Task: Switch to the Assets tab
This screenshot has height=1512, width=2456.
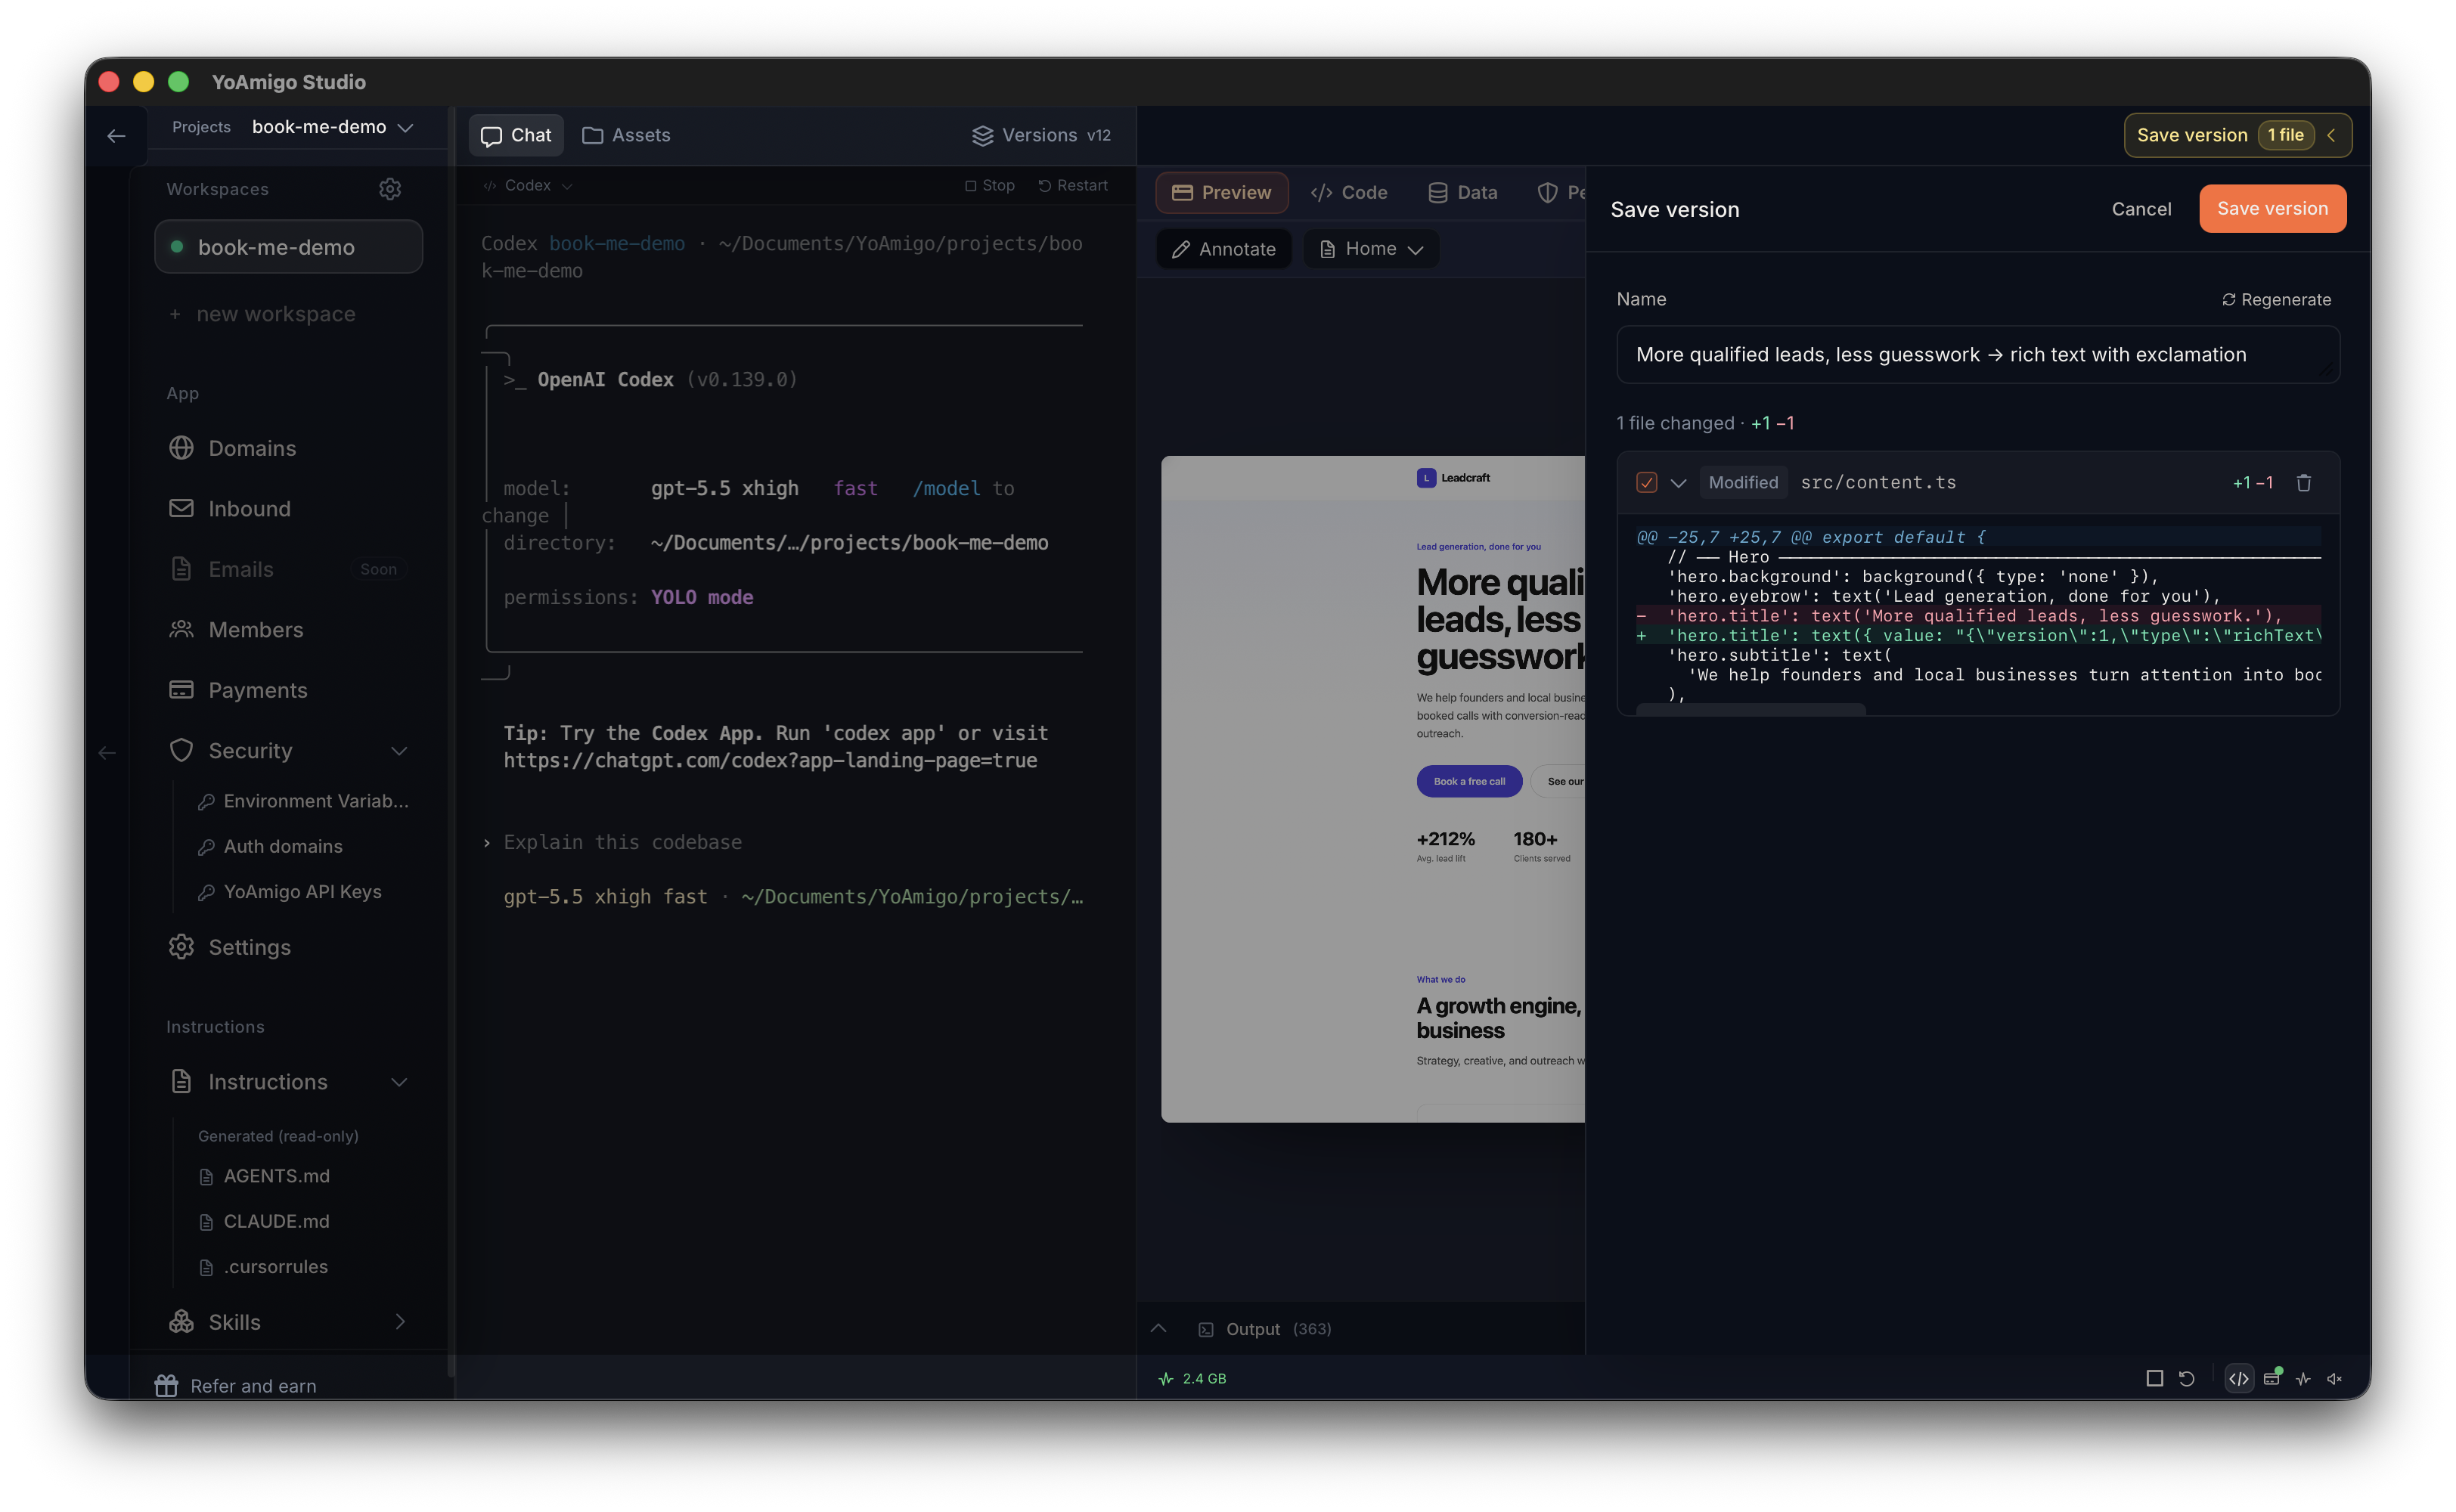Action: (627, 136)
